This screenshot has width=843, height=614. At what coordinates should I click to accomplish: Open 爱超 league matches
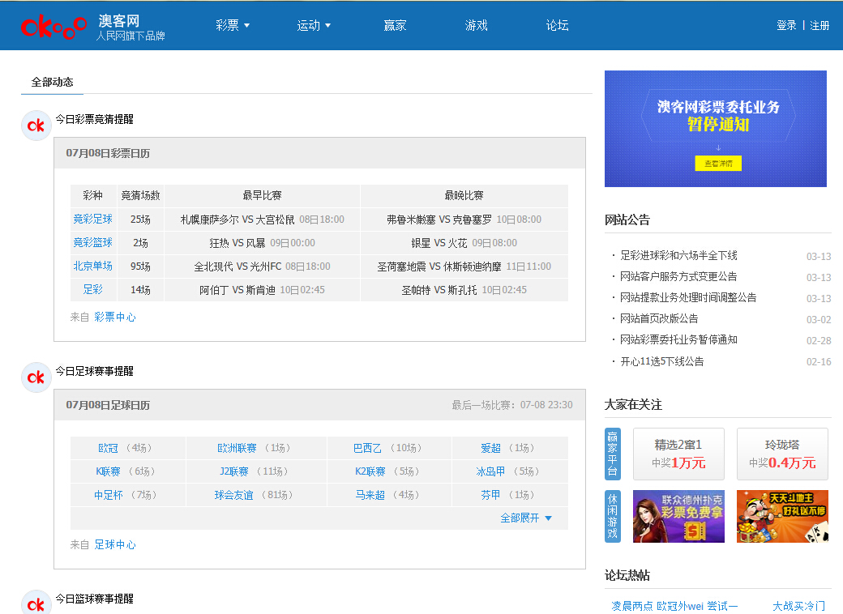[x=490, y=448]
